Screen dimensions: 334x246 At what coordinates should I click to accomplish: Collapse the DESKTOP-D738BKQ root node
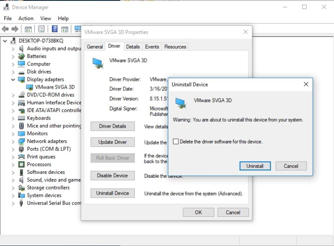[x=5, y=41]
